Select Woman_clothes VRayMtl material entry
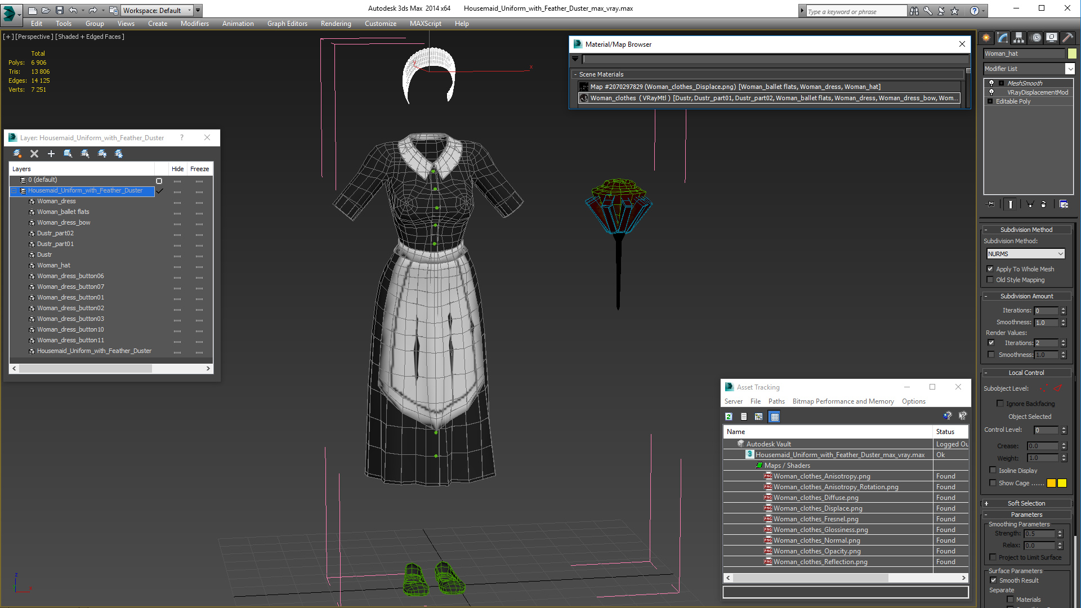 [x=770, y=98]
